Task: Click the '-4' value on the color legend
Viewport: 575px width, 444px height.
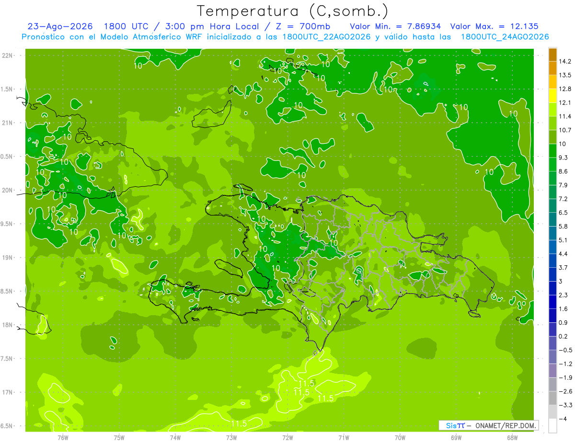Action: coord(563,419)
